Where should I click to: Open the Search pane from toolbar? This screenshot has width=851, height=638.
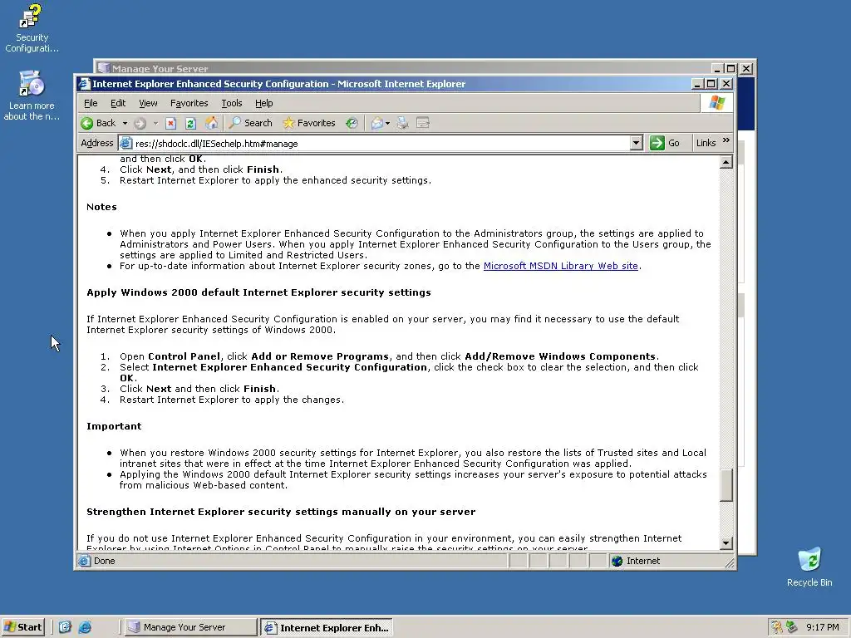coord(251,123)
